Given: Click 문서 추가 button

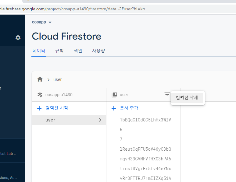Looking at the screenshot, I should tap(125, 108).
